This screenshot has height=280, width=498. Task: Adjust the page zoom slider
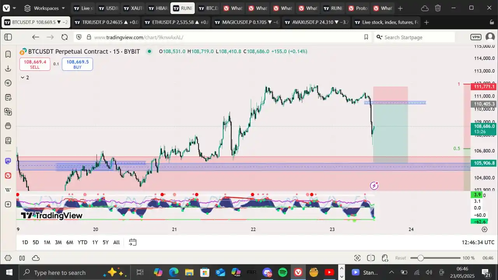tap(435, 258)
